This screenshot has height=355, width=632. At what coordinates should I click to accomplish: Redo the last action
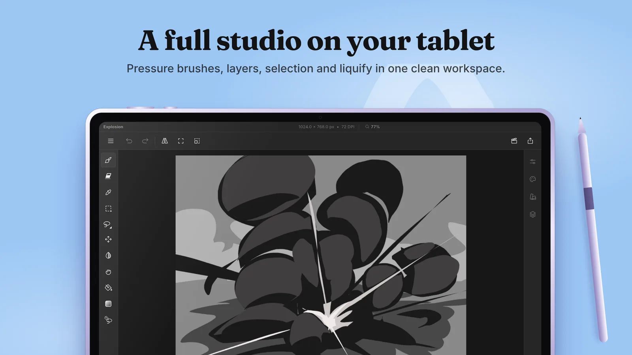point(145,141)
